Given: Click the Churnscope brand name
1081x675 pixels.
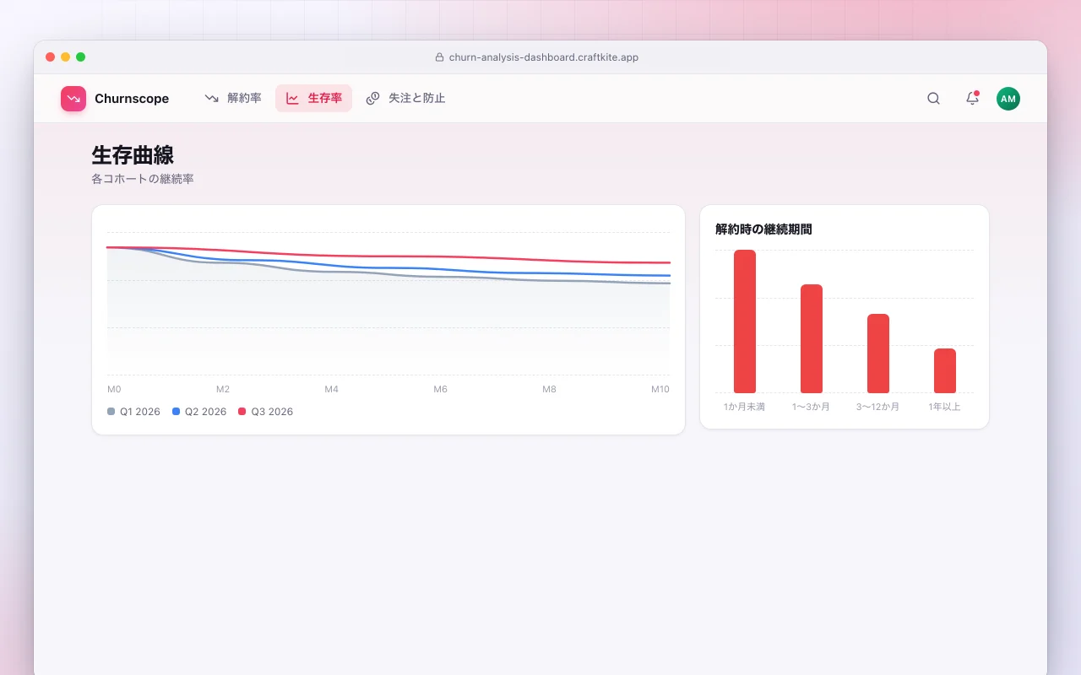Looking at the screenshot, I should (132, 99).
